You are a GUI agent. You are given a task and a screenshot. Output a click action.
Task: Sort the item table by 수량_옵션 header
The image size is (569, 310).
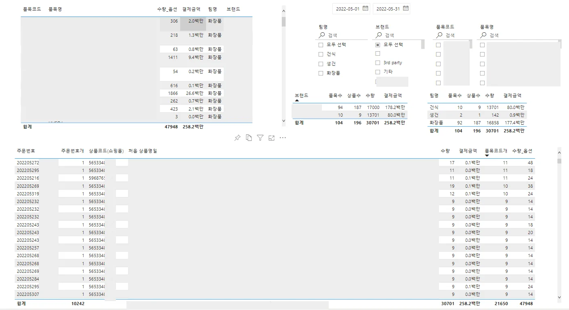[x=167, y=9]
